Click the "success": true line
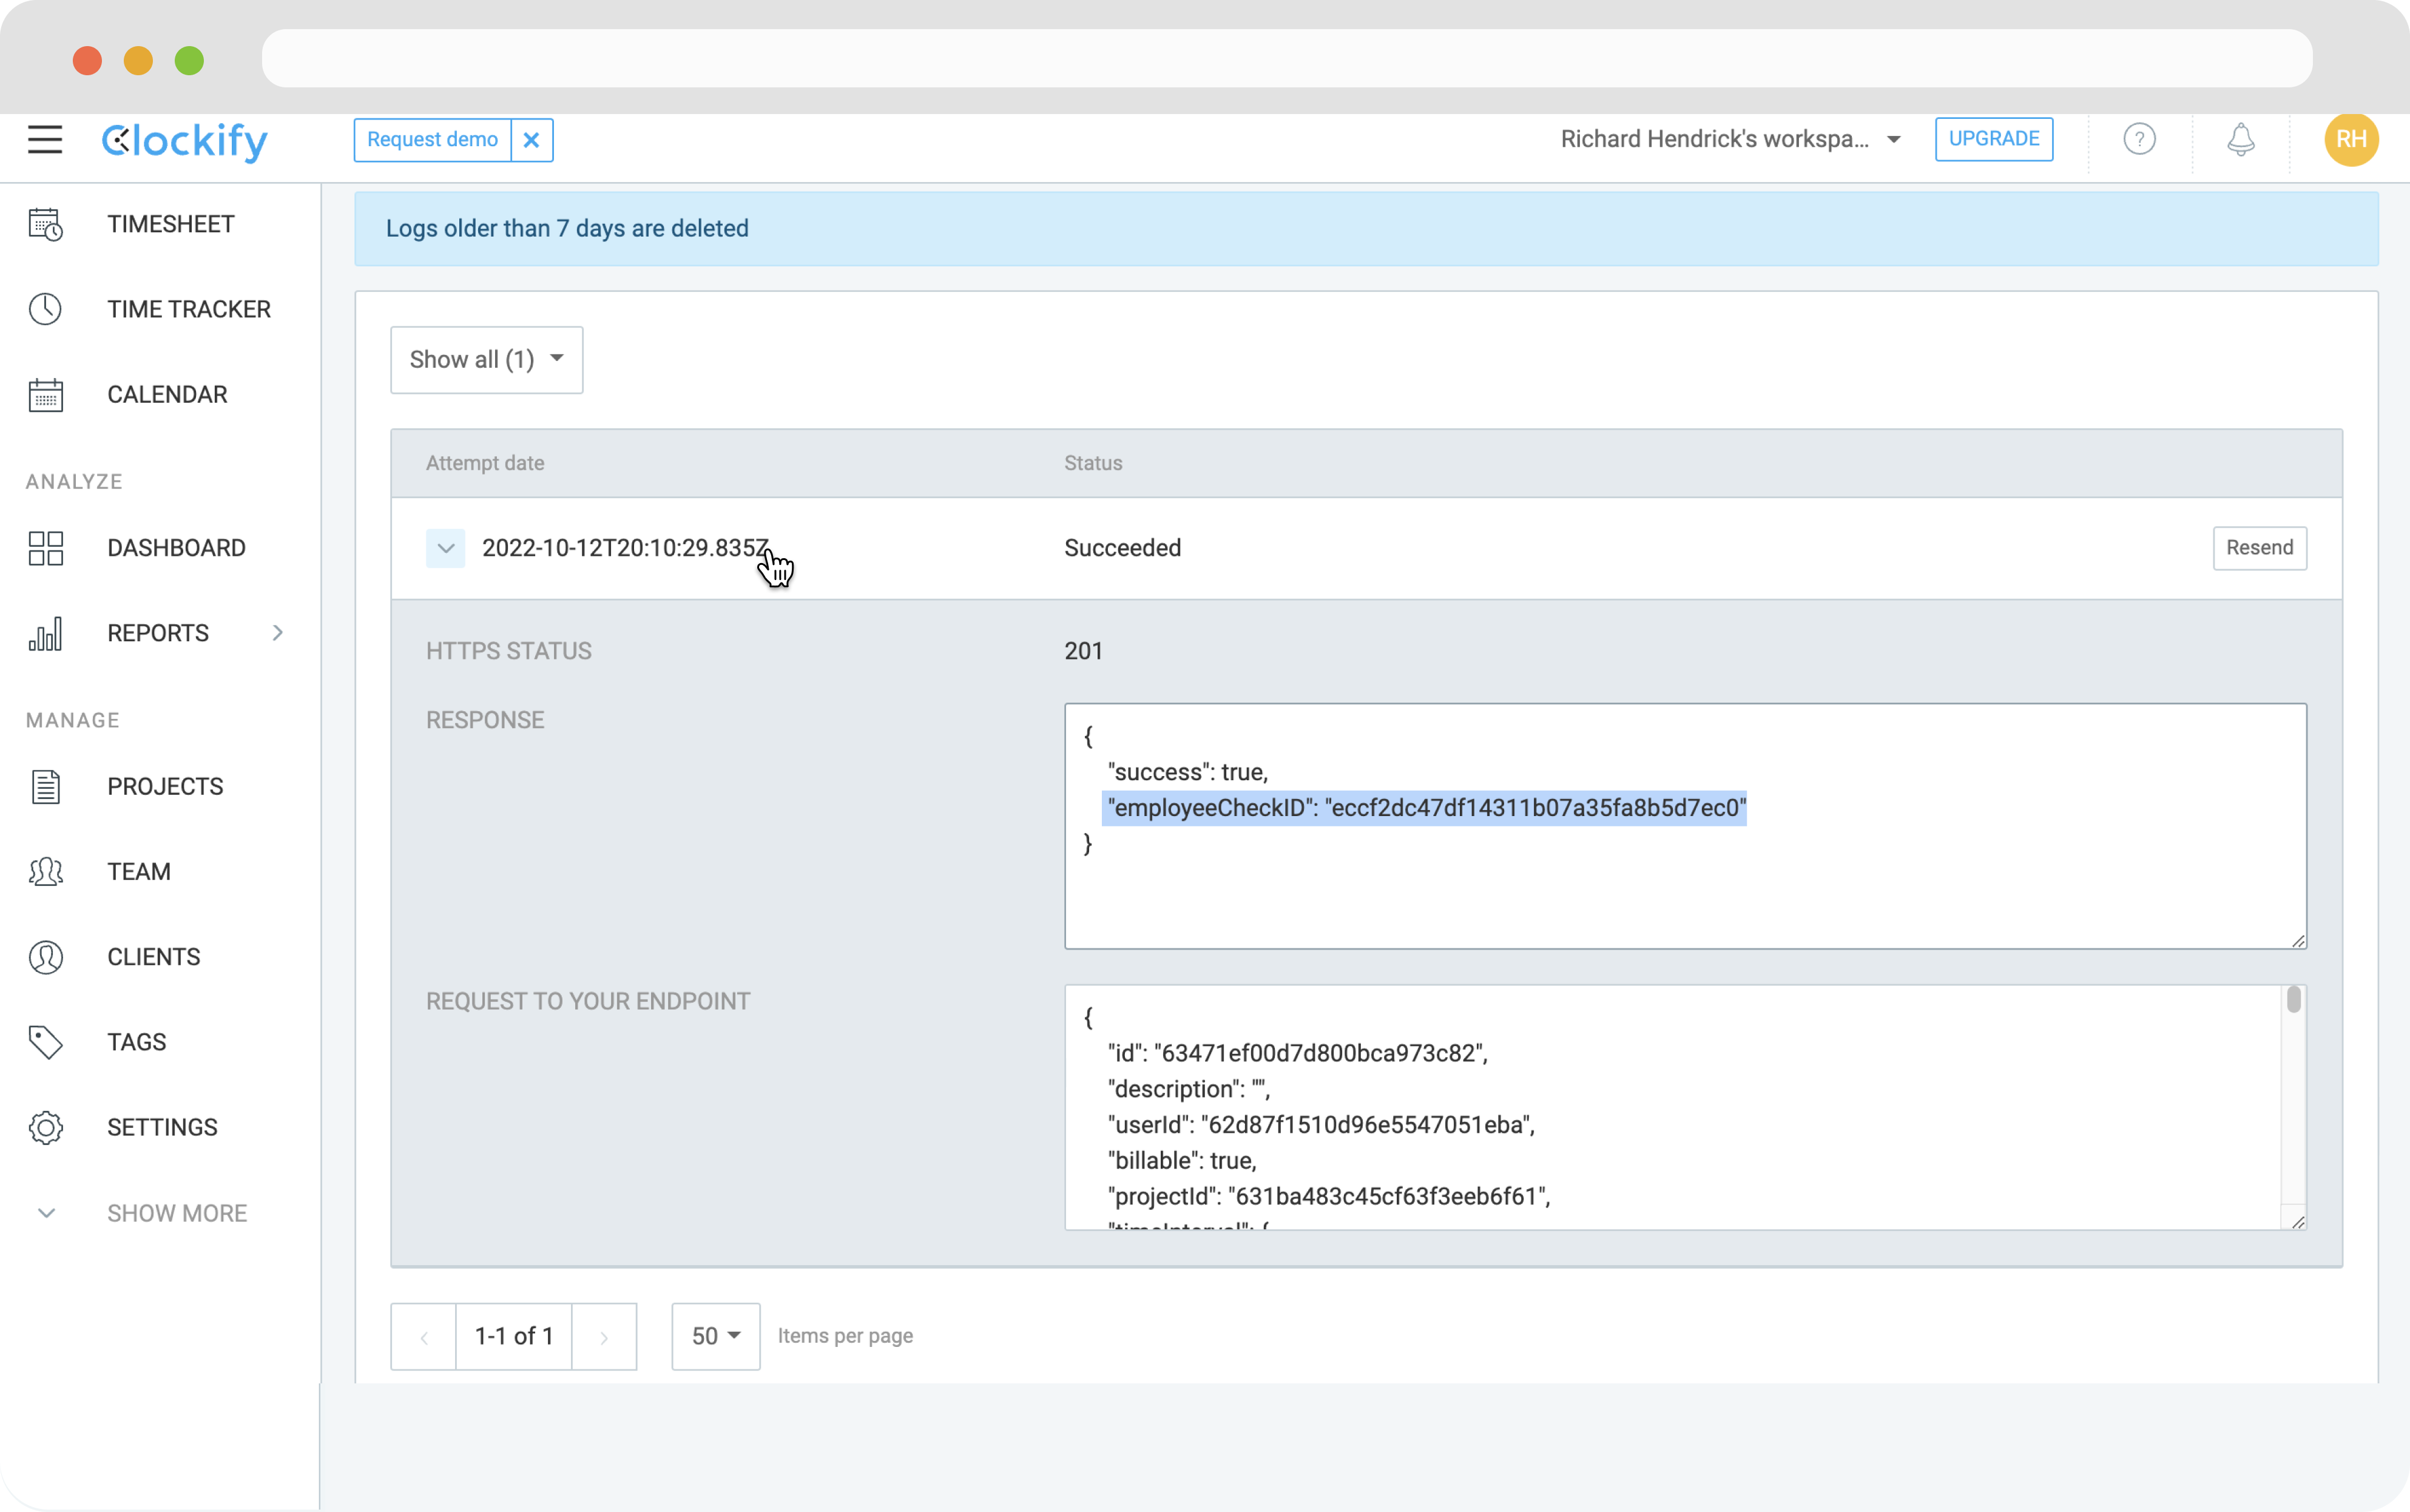The height and width of the screenshot is (1512, 2410). coord(1187,772)
